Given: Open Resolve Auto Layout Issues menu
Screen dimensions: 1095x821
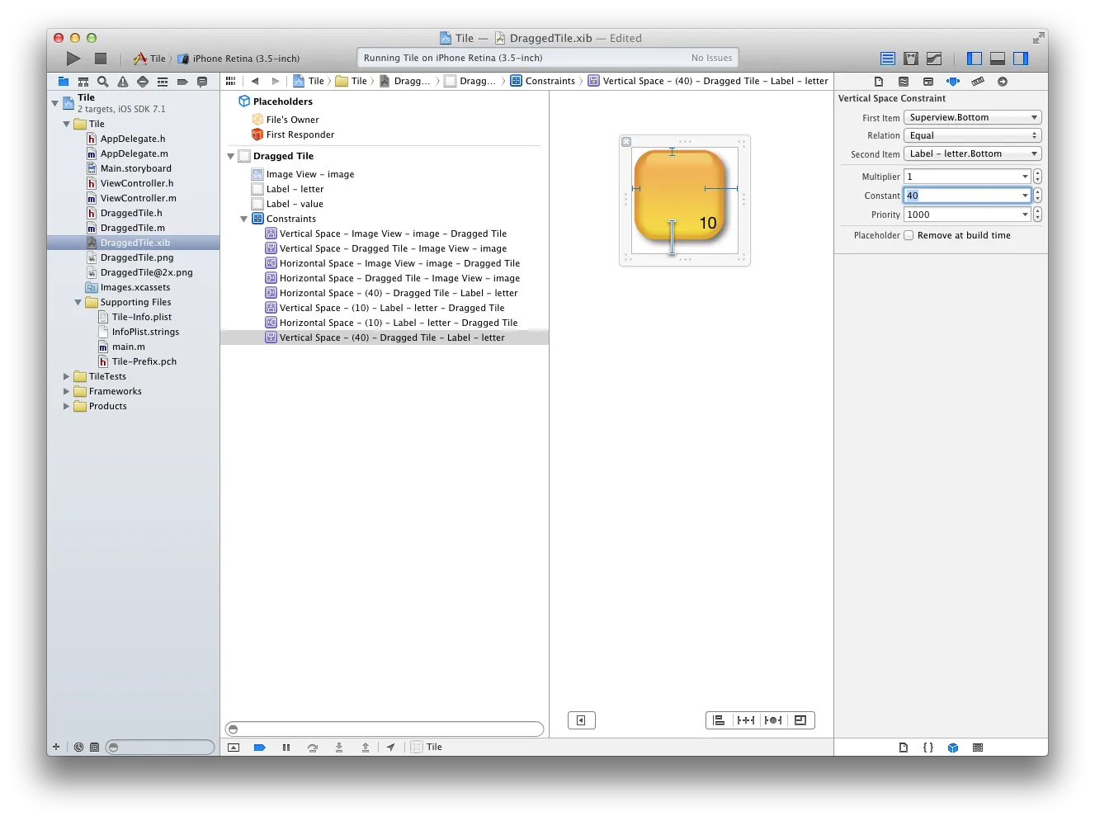Looking at the screenshot, I should point(773,720).
